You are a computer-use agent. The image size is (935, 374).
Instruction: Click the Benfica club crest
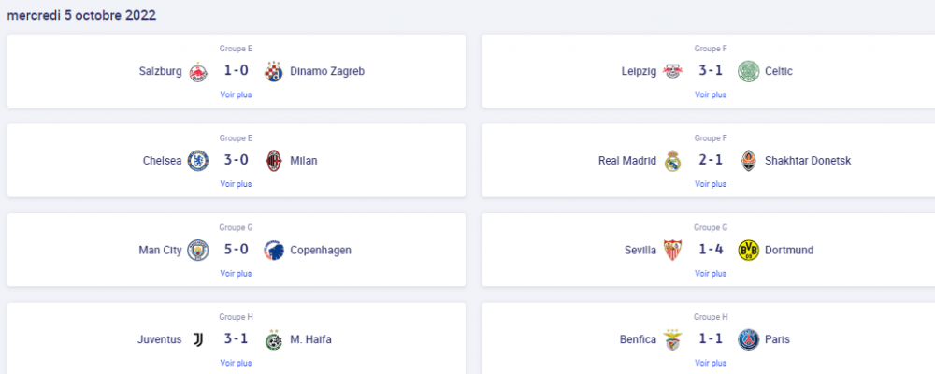pyautogui.click(x=672, y=340)
